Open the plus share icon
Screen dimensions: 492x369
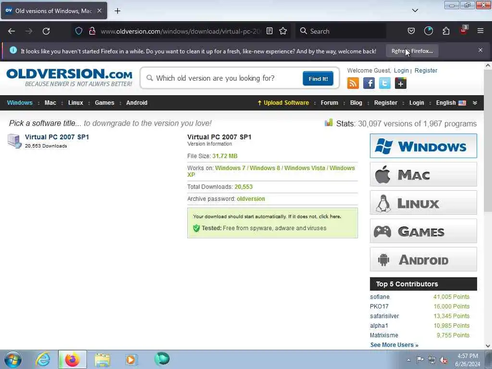[401, 84]
